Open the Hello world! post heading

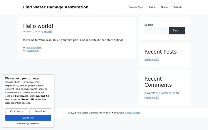(x=38, y=26)
